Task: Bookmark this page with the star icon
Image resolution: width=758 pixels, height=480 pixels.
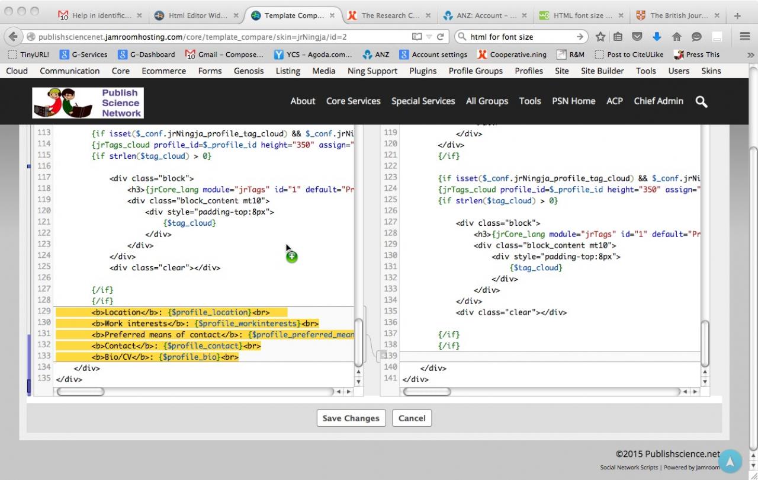Action: (x=600, y=37)
